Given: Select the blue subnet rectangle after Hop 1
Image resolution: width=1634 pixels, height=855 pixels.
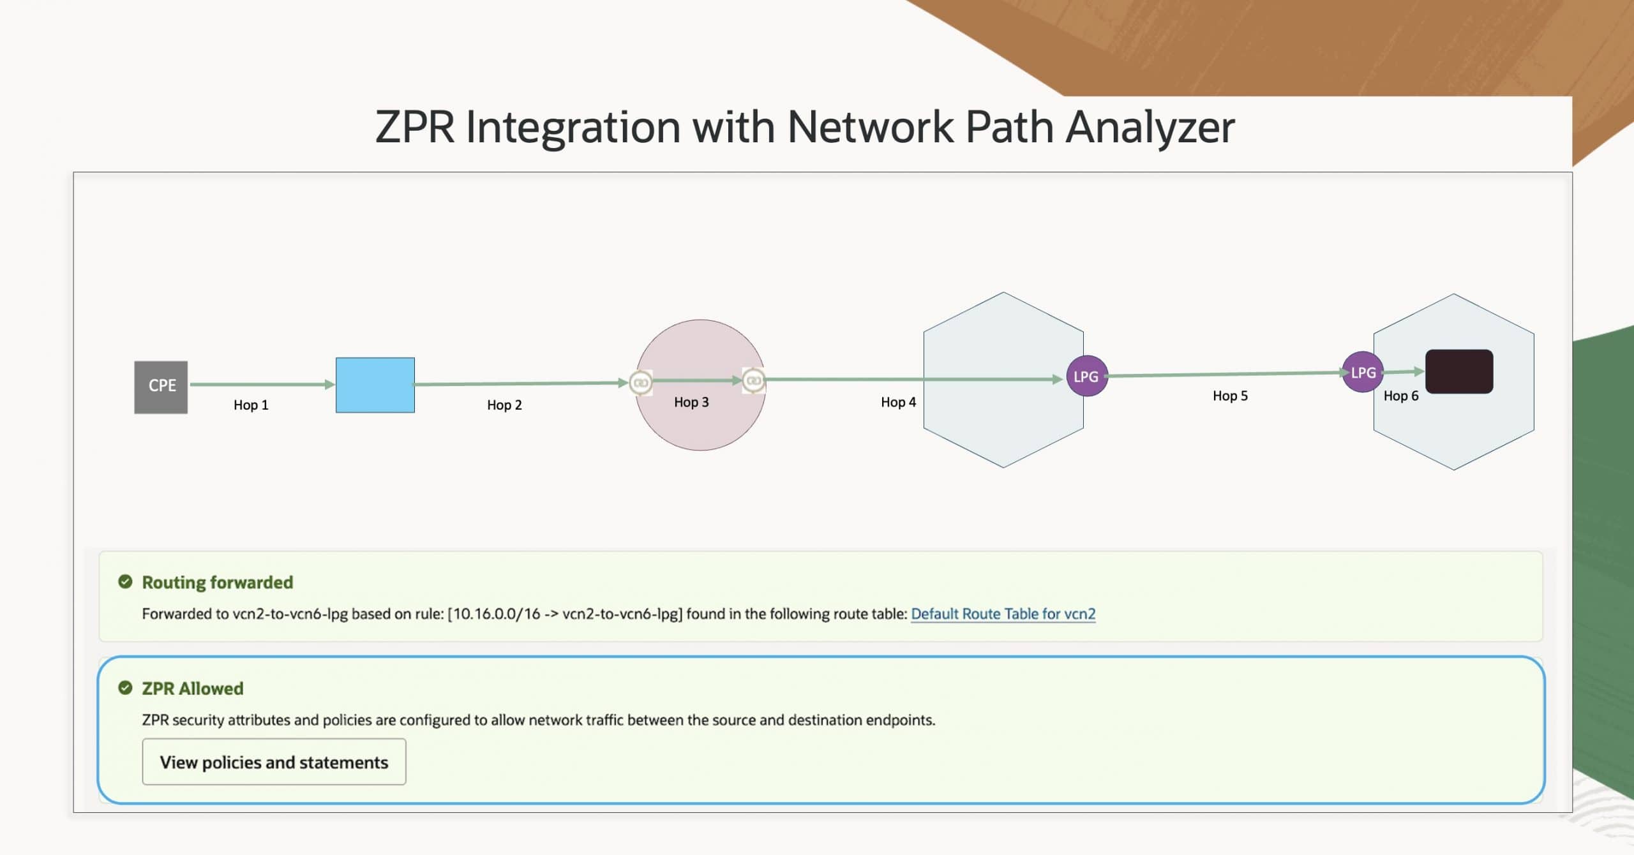Looking at the screenshot, I should pyautogui.click(x=375, y=385).
